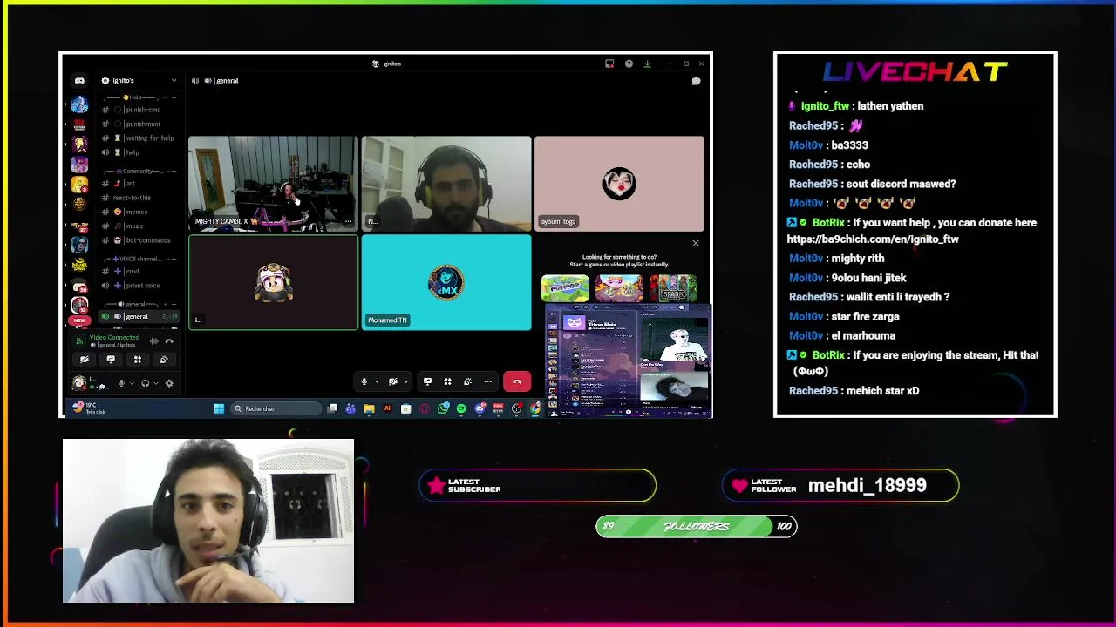1116x627 pixels.
Task: Open the punishment channel
Action: 139,124
